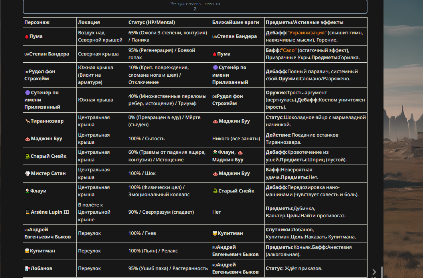
Task: Click the DE flag in Сутенёр's enemies cell
Action: point(214,97)
